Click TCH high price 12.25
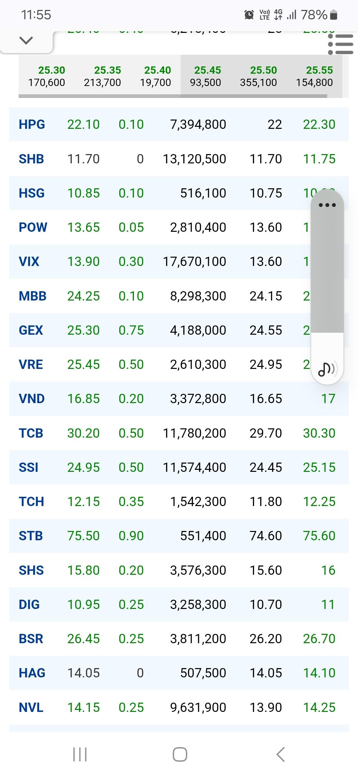 pyautogui.click(x=319, y=502)
